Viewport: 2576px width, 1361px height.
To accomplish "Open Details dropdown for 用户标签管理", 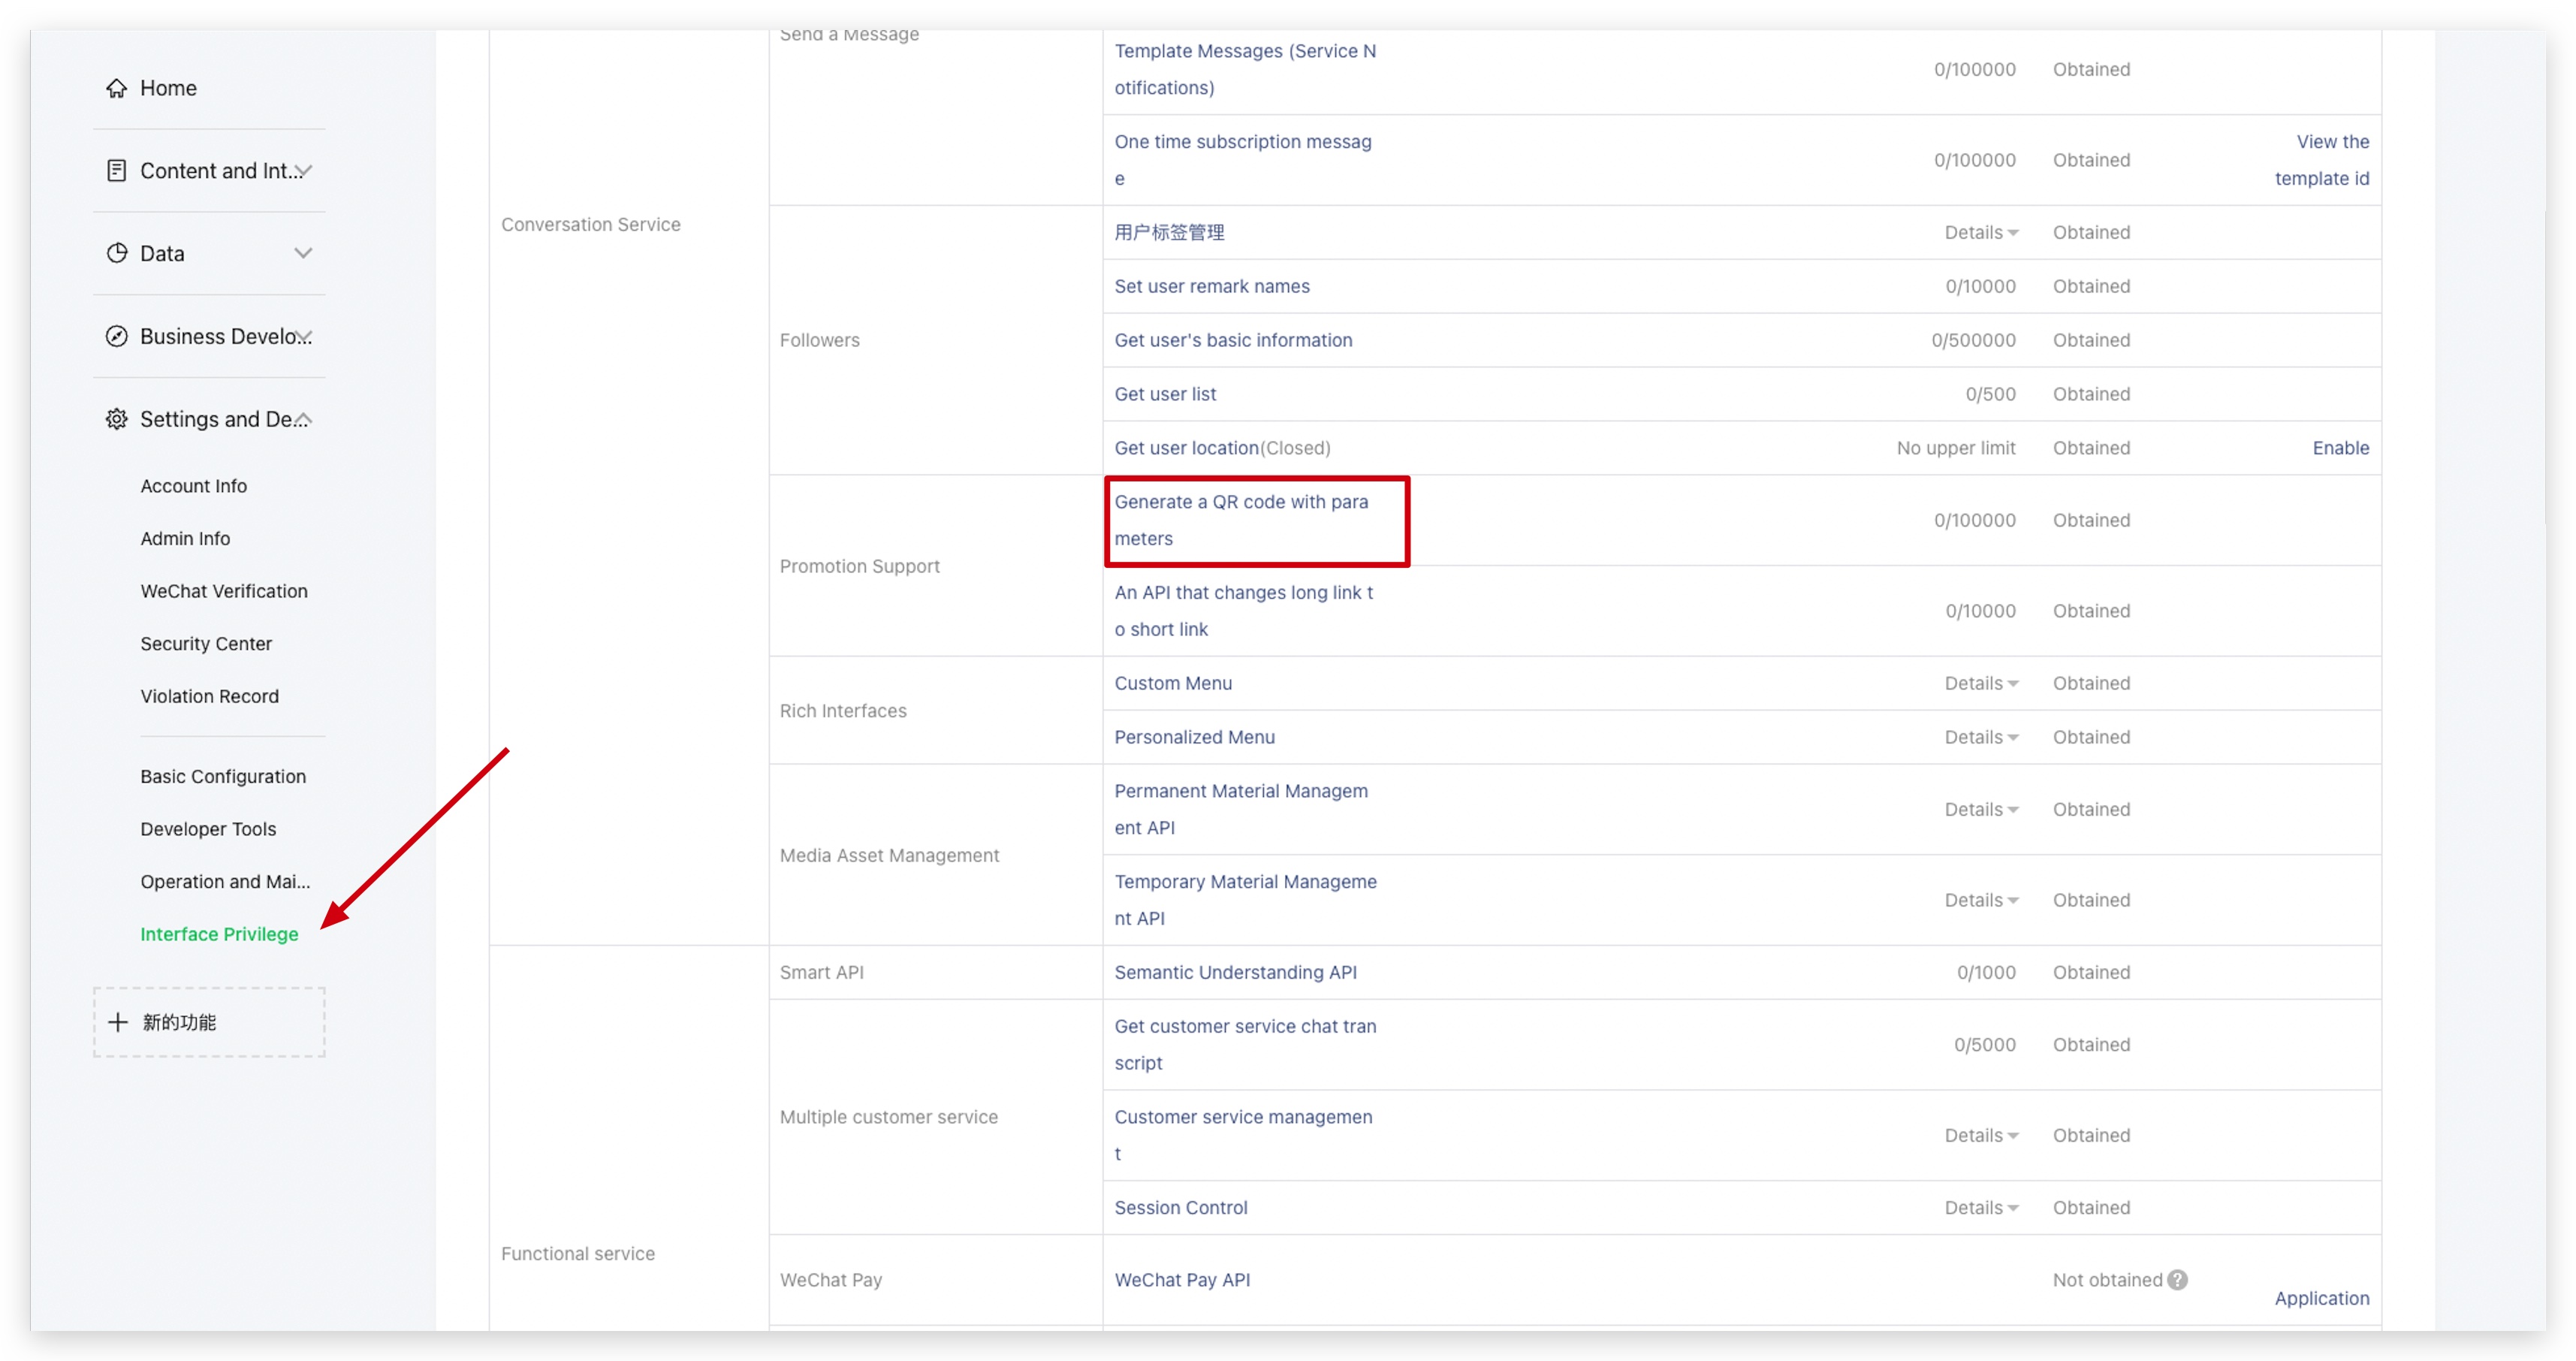I will (x=1980, y=232).
